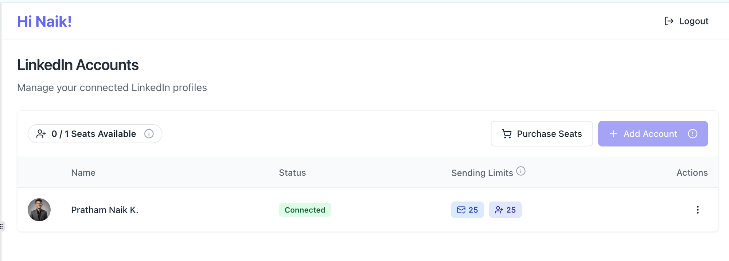Click the shopping cart icon

(x=507, y=134)
